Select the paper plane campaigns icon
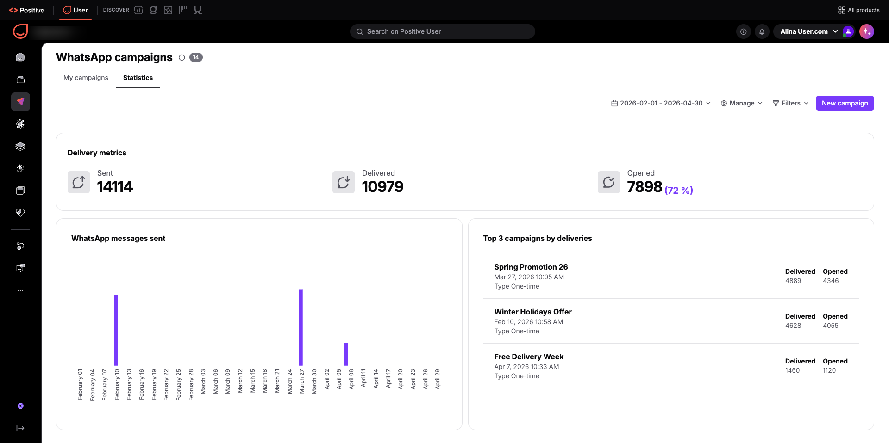This screenshot has height=443, width=889. pyautogui.click(x=20, y=102)
